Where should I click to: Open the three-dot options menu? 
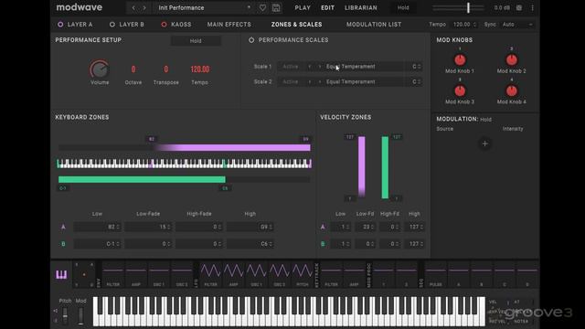point(532,7)
